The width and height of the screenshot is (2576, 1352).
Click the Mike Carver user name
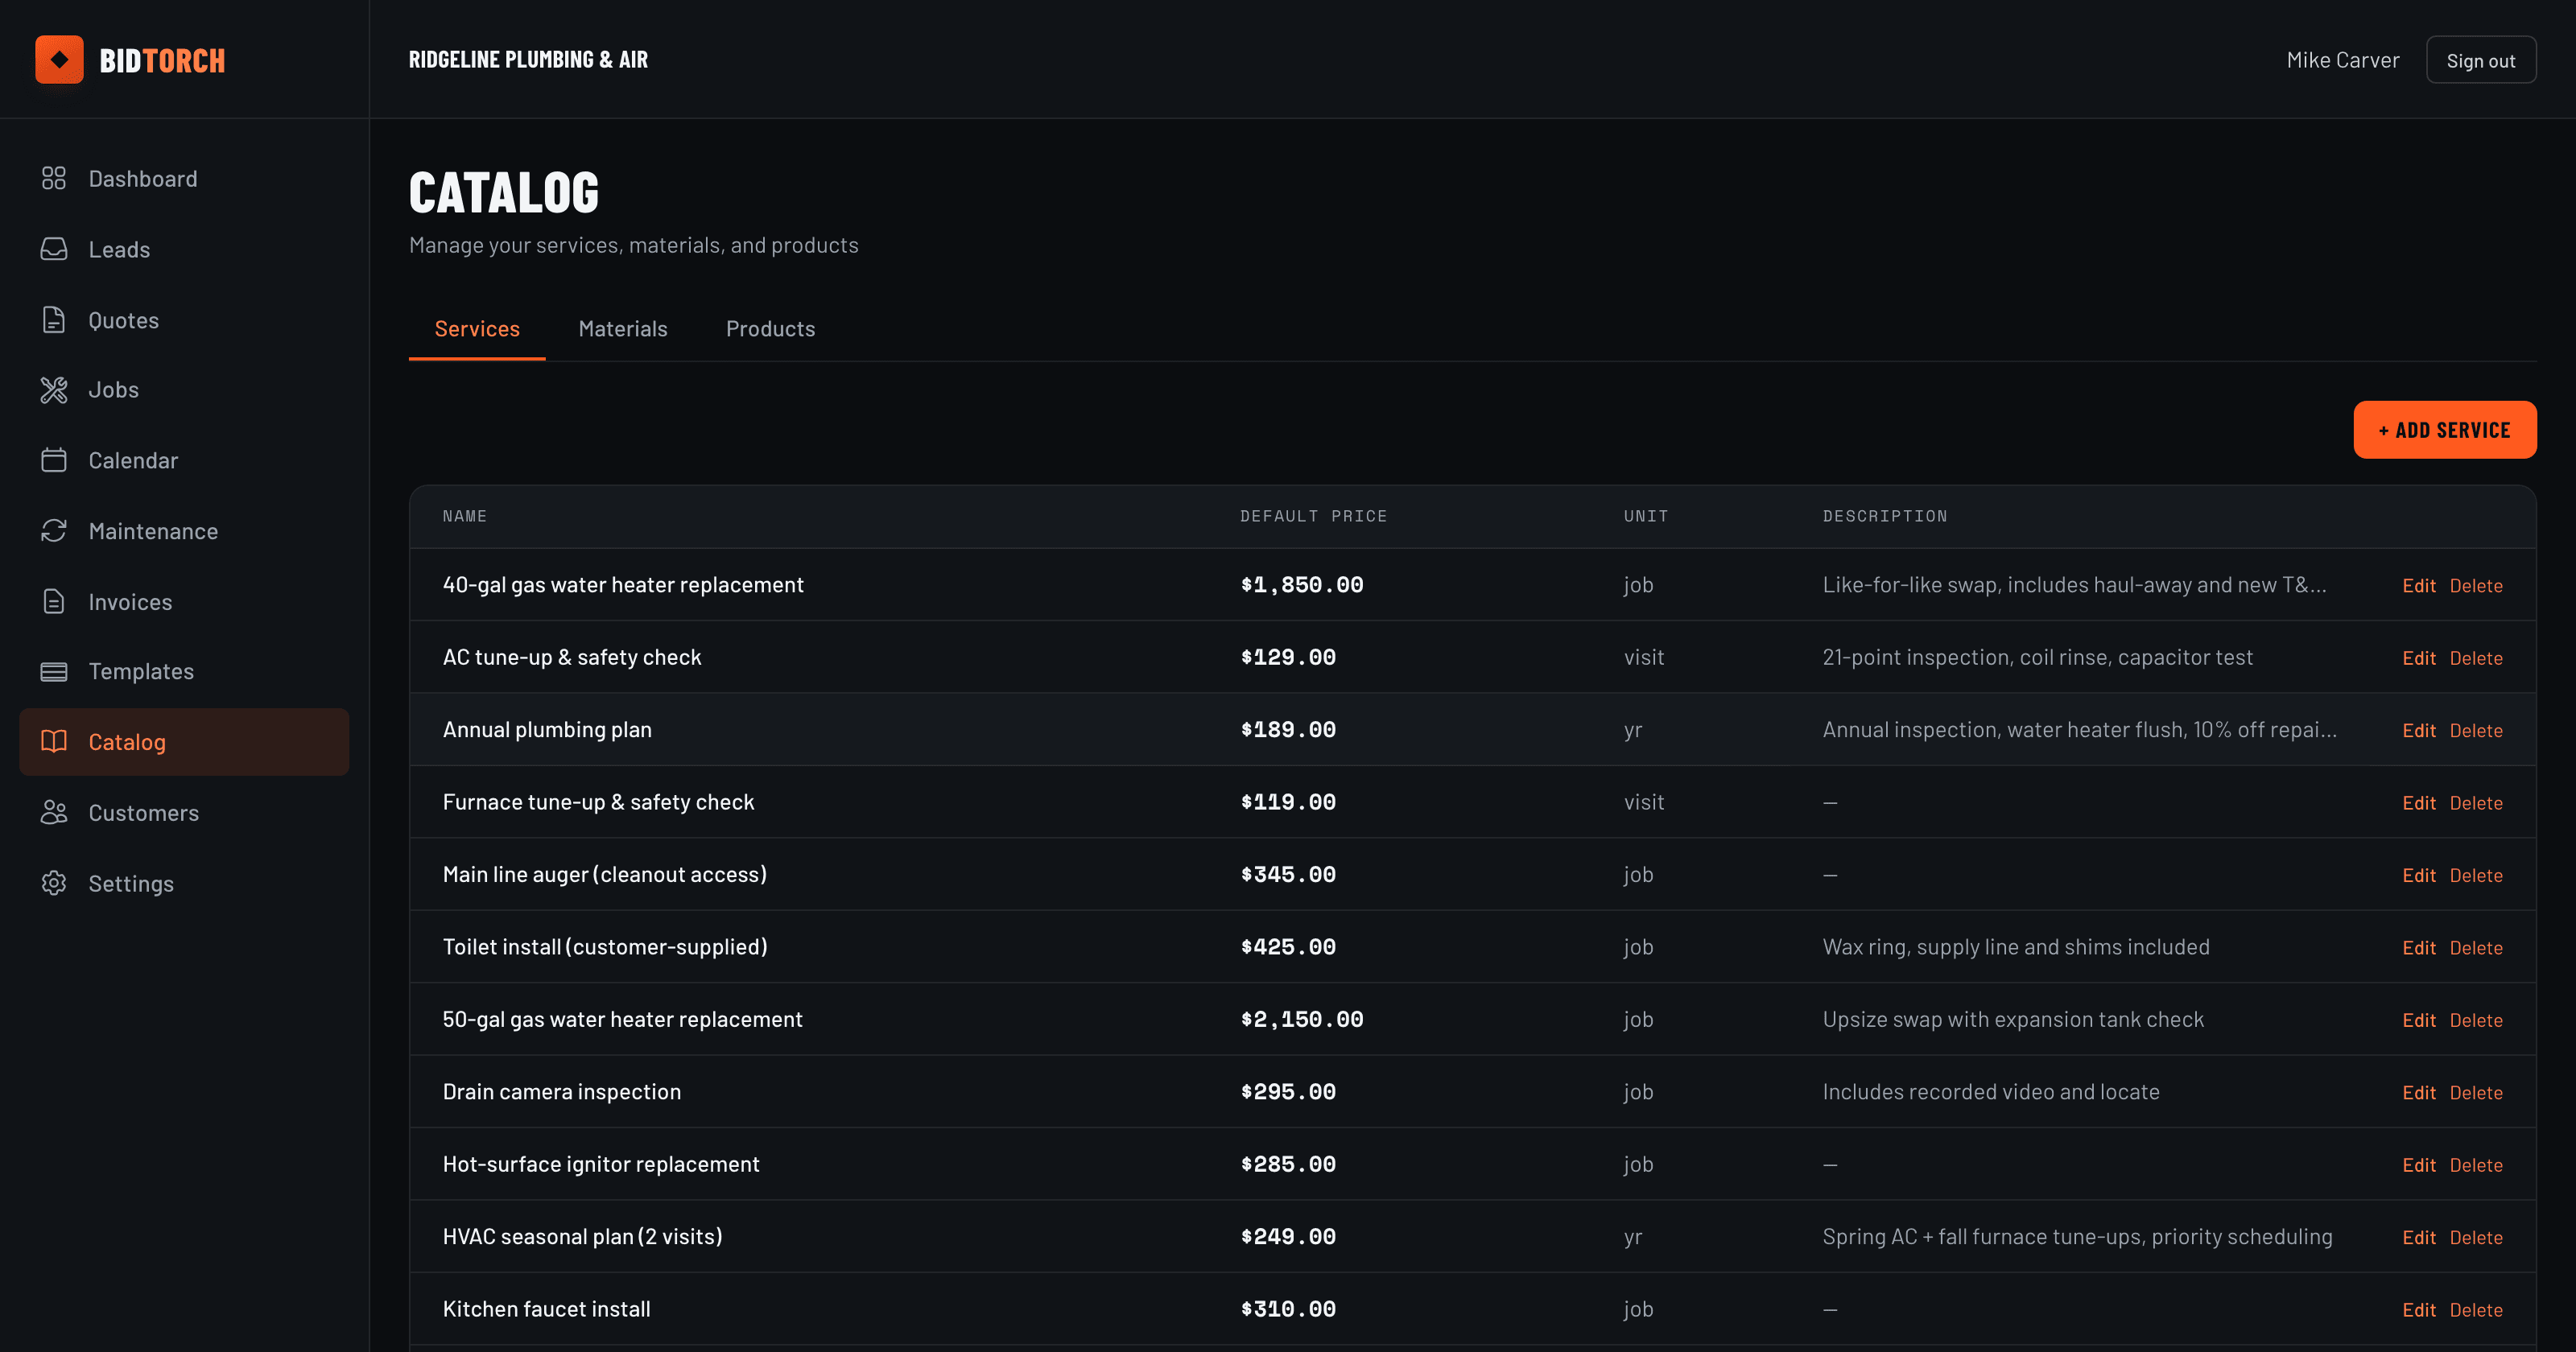[2342, 60]
